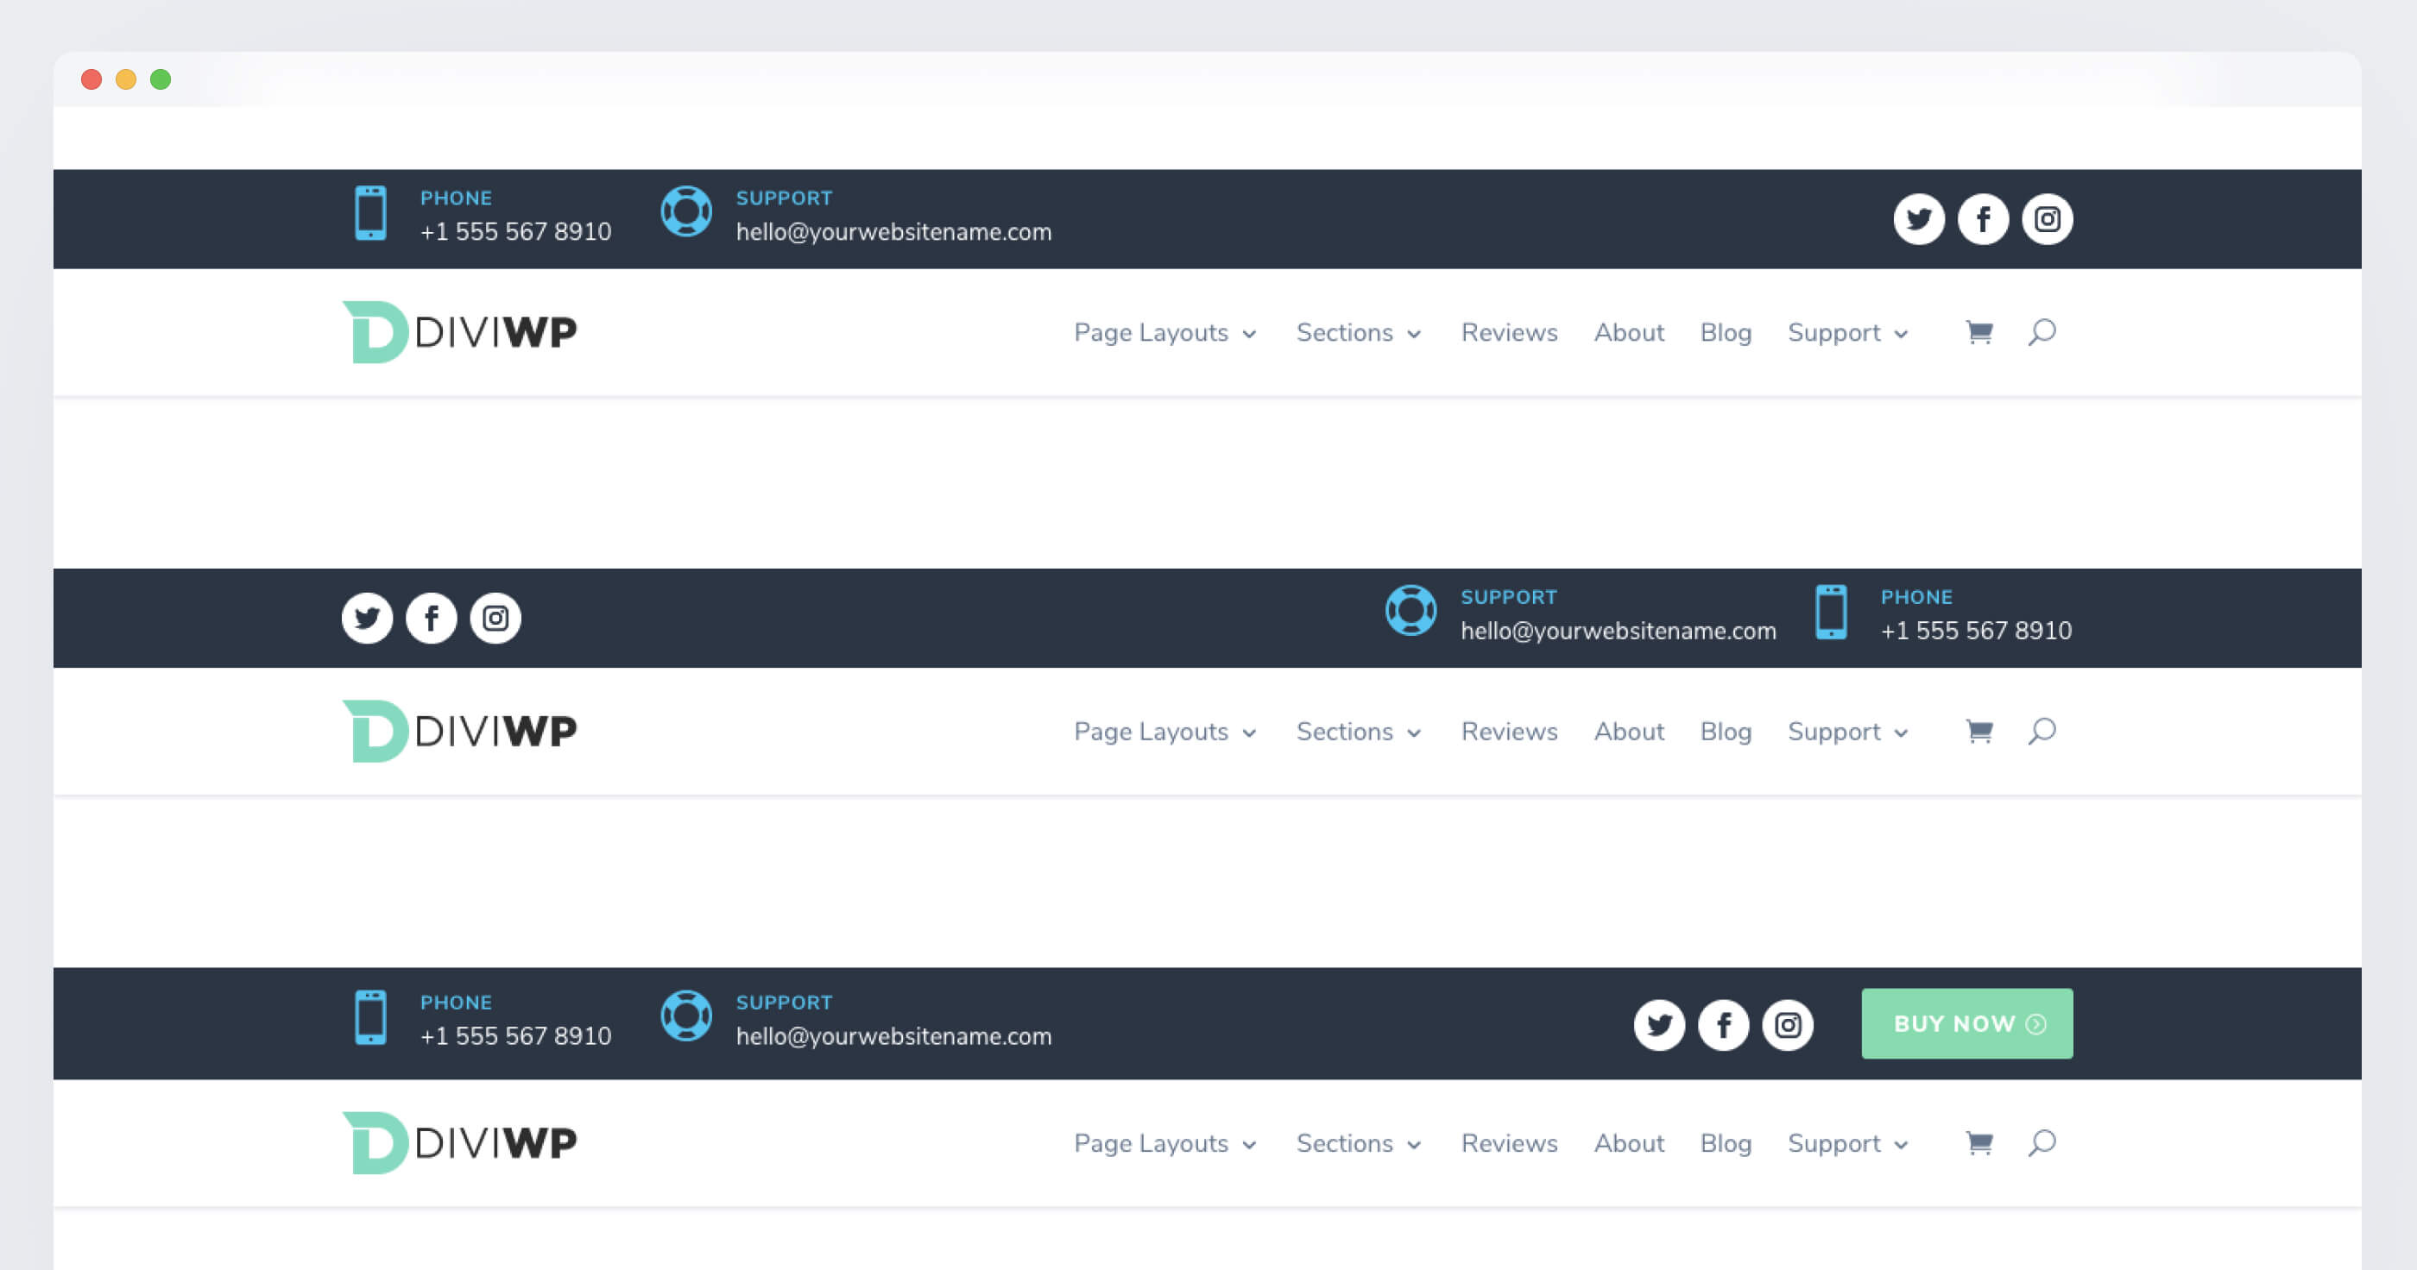Image resolution: width=2417 pixels, height=1270 pixels.
Task: Click phone number +1 555 567 8910 in third header
Action: point(515,1035)
